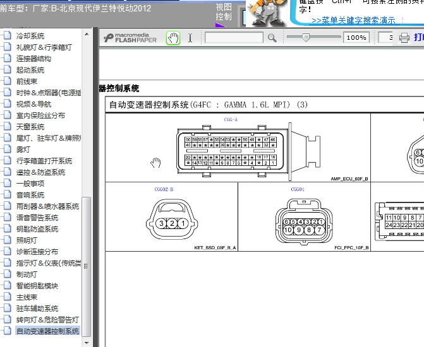The image size is (424, 347).
Task: Click the sidebar scroll-down arrow
Action: 87,343
